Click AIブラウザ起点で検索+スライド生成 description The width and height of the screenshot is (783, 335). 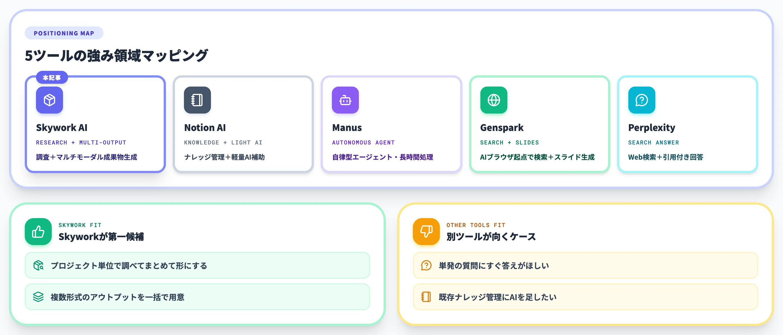coord(537,157)
